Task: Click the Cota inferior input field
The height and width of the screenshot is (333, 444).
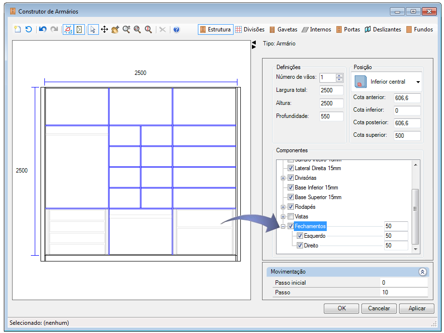Action: [x=407, y=110]
